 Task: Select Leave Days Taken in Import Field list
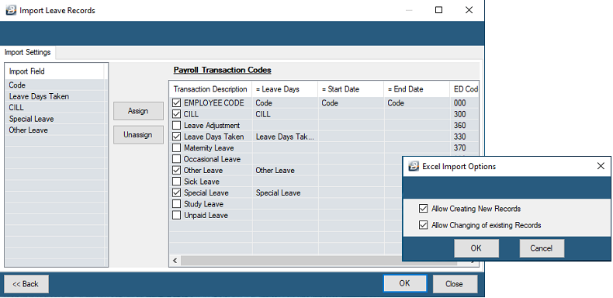coord(55,96)
